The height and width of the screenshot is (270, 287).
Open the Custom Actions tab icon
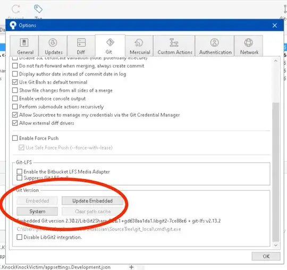[x=174, y=43]
